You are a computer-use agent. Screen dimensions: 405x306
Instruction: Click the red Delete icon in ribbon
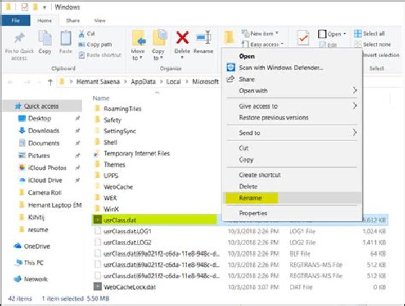click(x=182, y=38)
